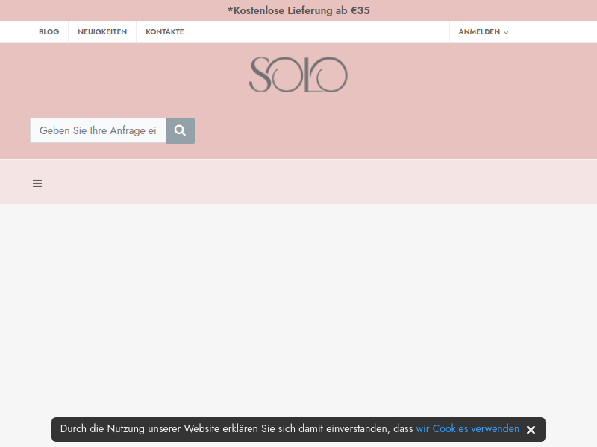This screenshot has height=447, width=597.
Task: Focus the 'Geben Sie Ihre Anfrage' search field
Action: [98, 131]
